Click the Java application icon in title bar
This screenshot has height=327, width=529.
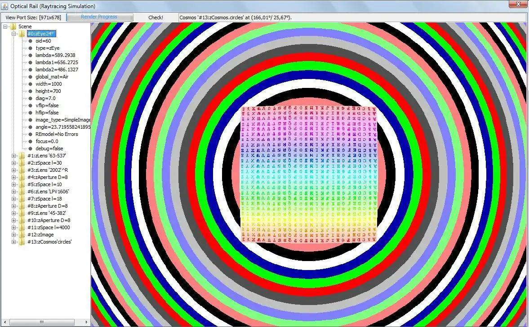(x=5, y=6)
